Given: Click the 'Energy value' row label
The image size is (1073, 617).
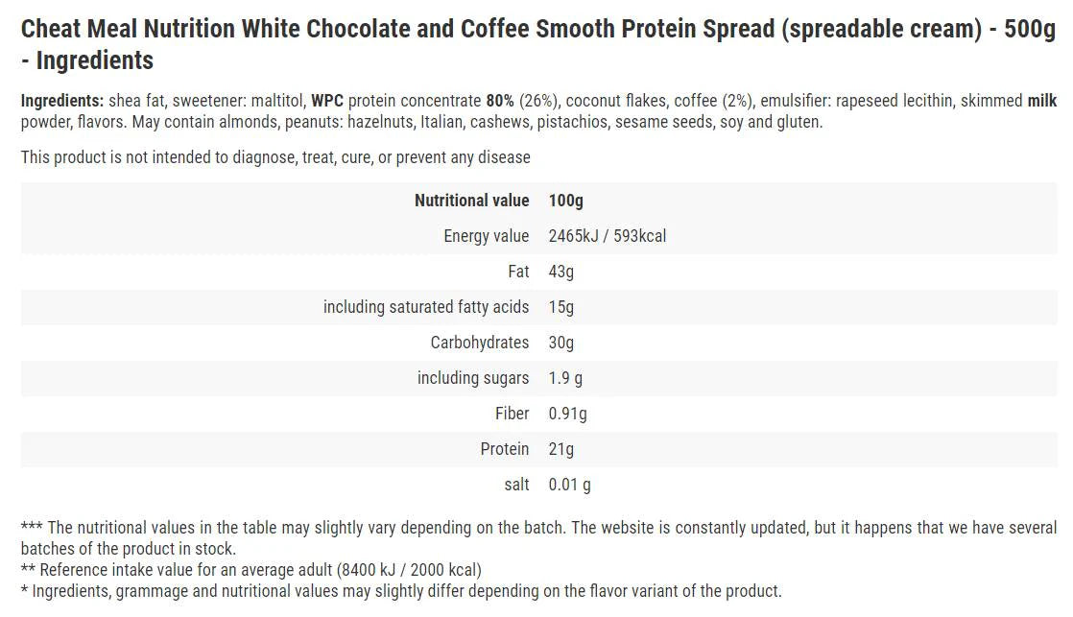Looking at the screenshot, I should tap(486, 236).
